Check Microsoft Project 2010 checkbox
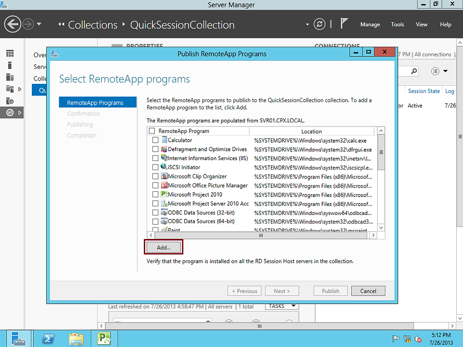The height and width of the screenshot is (347, 463). click(x=155, y=194)
